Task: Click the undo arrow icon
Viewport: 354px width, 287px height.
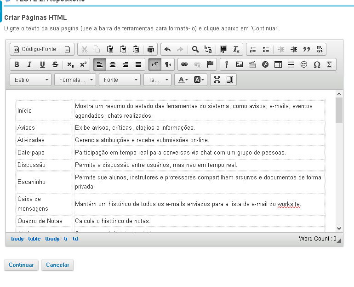Action: tap(167, 49)
